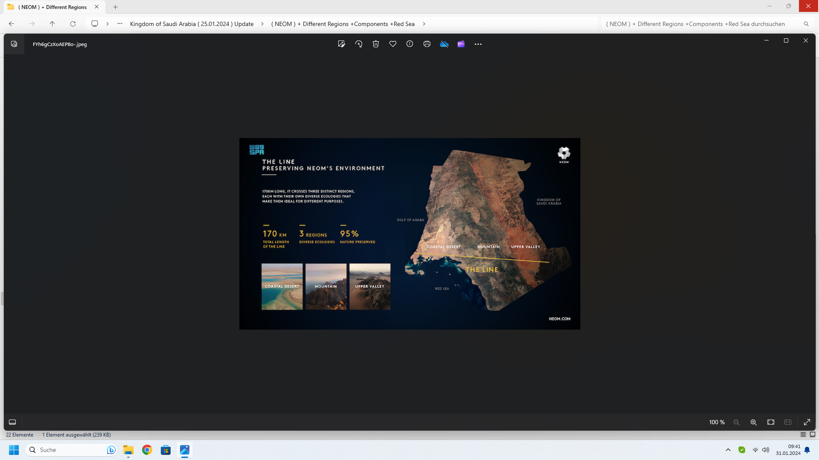Minimize the Photos viewer window

(x=767, y=40)
